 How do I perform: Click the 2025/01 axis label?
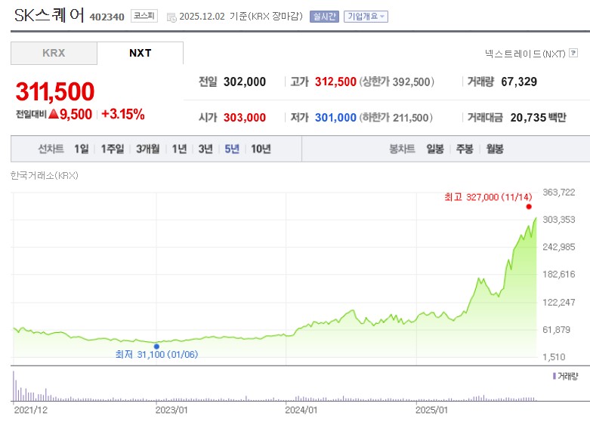coord(431,410)
